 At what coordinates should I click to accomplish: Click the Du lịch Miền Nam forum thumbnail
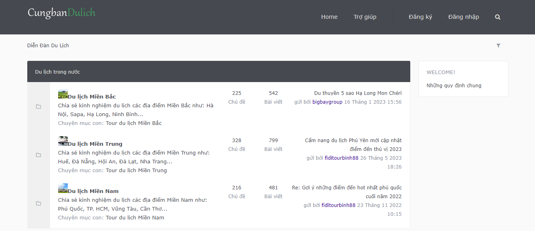pos(63,188)
